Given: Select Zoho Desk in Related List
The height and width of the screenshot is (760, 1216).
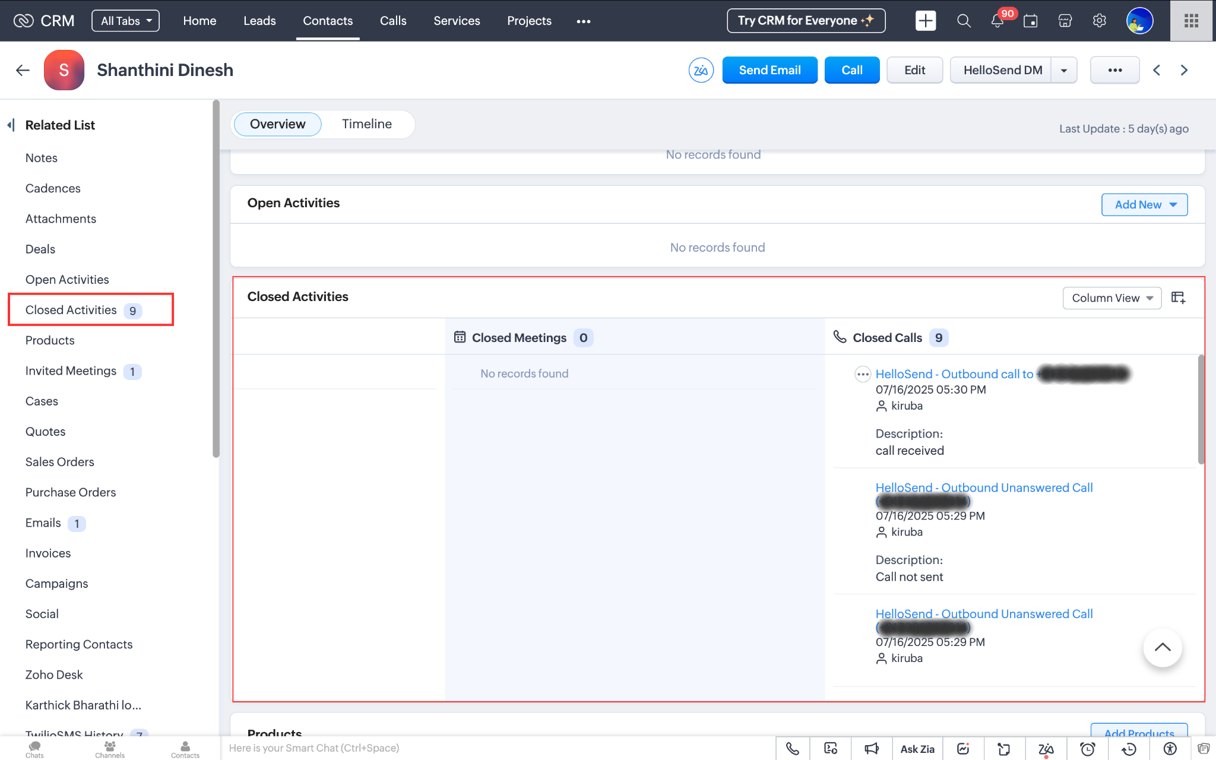Looking at the screenshot, I should coord(54,675).
